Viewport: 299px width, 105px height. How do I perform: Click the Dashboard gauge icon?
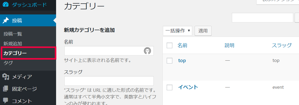(6, 5)
